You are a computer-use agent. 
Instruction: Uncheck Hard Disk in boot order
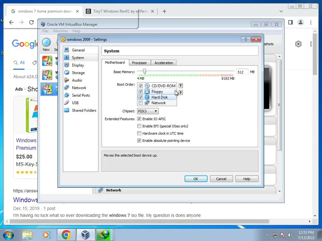pos(141,97)
